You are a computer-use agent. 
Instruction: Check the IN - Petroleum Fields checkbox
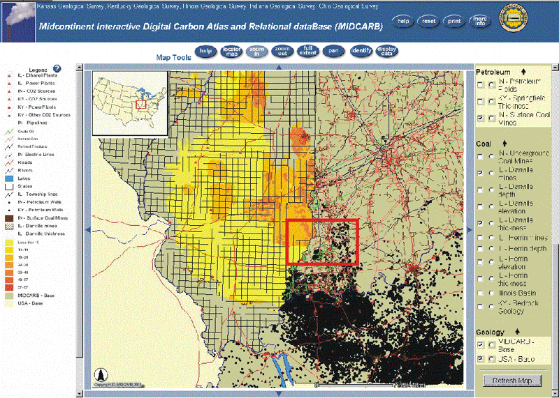pos(481,85)
